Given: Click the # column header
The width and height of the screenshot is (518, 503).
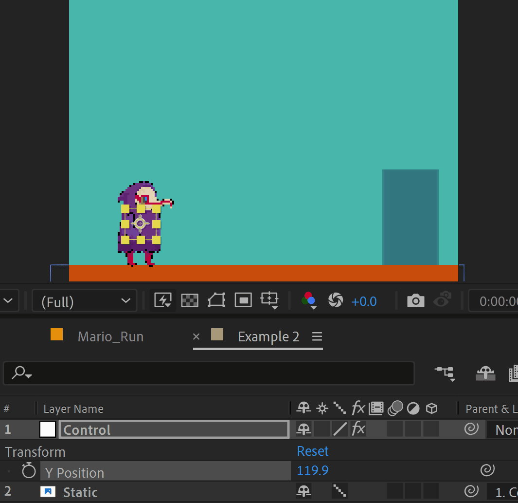Looking at the screenshot, I should coord(7,409).
